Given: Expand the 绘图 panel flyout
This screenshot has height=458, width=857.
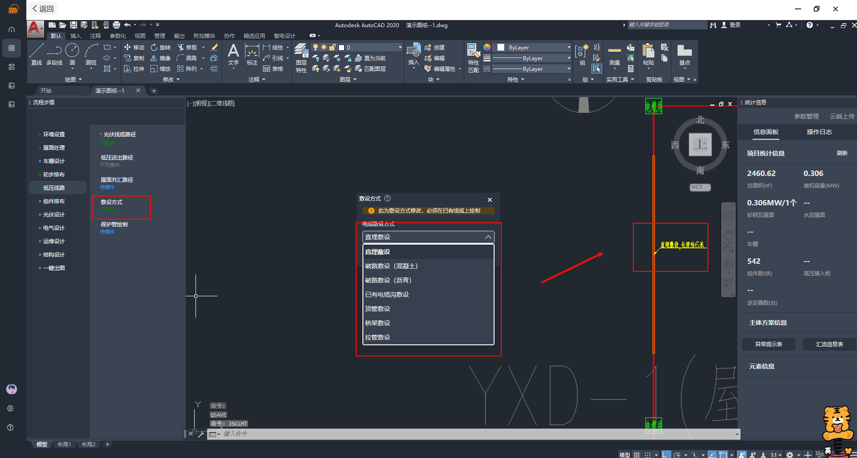Looking at the screenshot, I should tap(74, 79).
